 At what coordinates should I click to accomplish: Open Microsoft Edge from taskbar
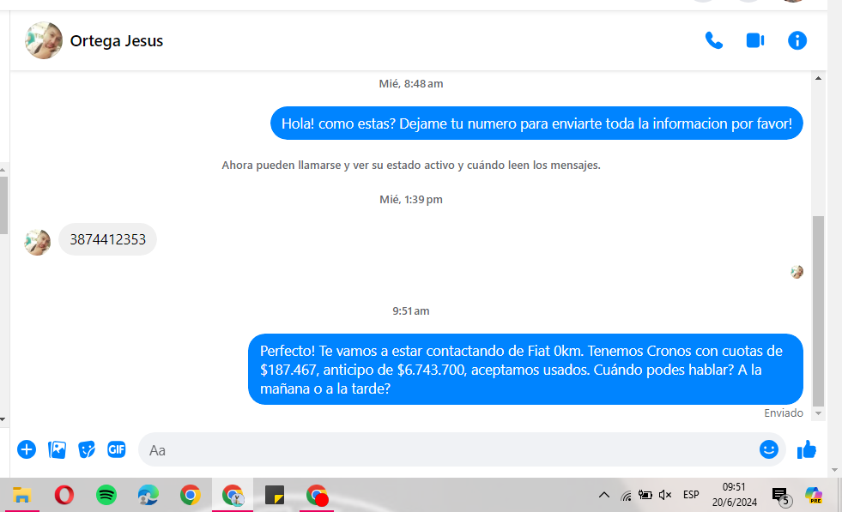click(x=148, y=495)
